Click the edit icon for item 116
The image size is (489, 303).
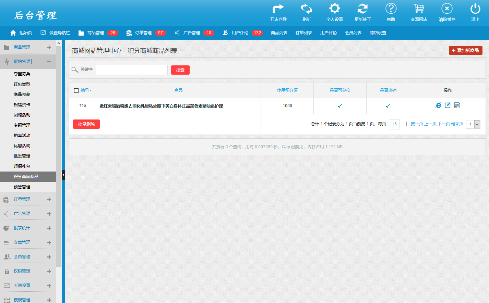point(448,105)
